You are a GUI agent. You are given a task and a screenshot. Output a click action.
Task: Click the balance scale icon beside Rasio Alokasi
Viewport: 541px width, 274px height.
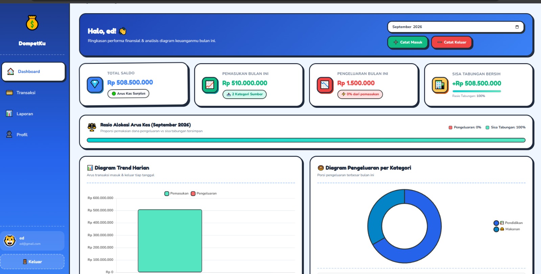tap(92, 127)
